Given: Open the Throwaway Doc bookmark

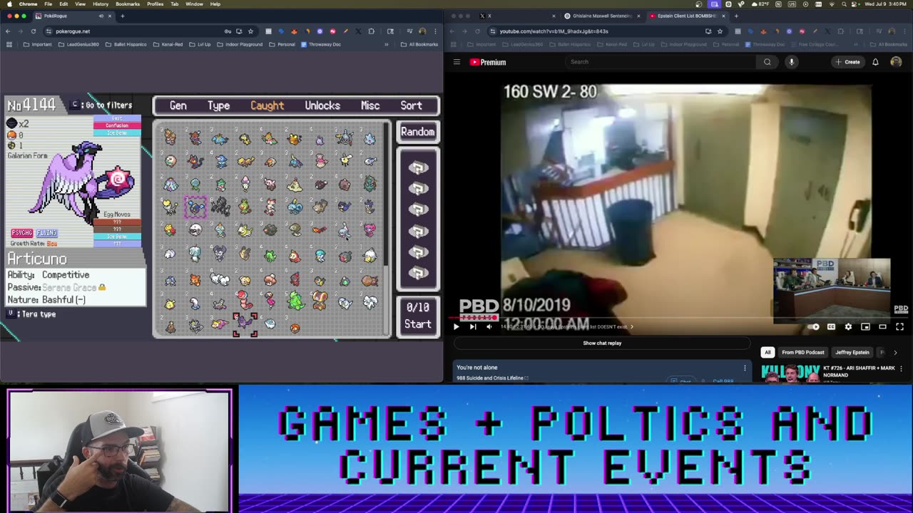Looking at the screenshot, I should pos(321,44).
